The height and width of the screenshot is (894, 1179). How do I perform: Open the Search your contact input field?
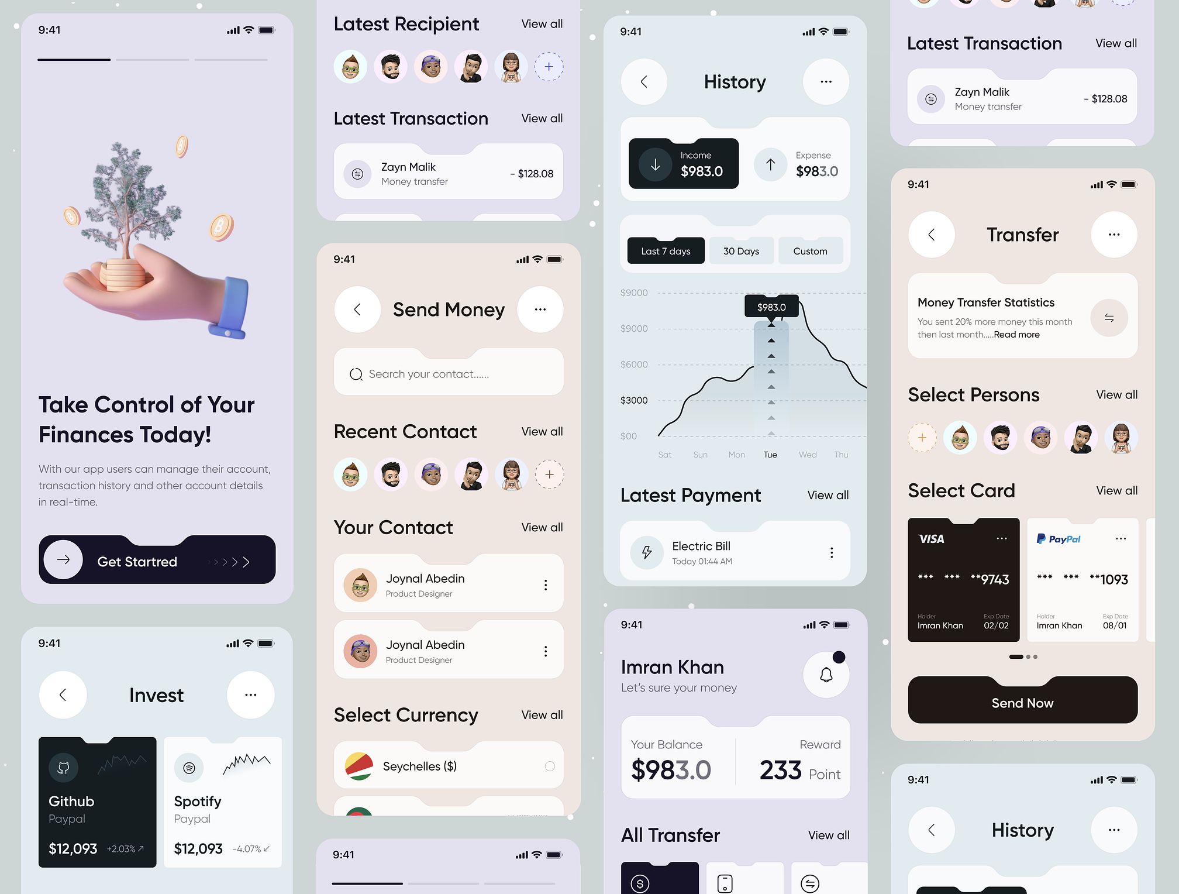pyautogui.click(x=448, y=374)
